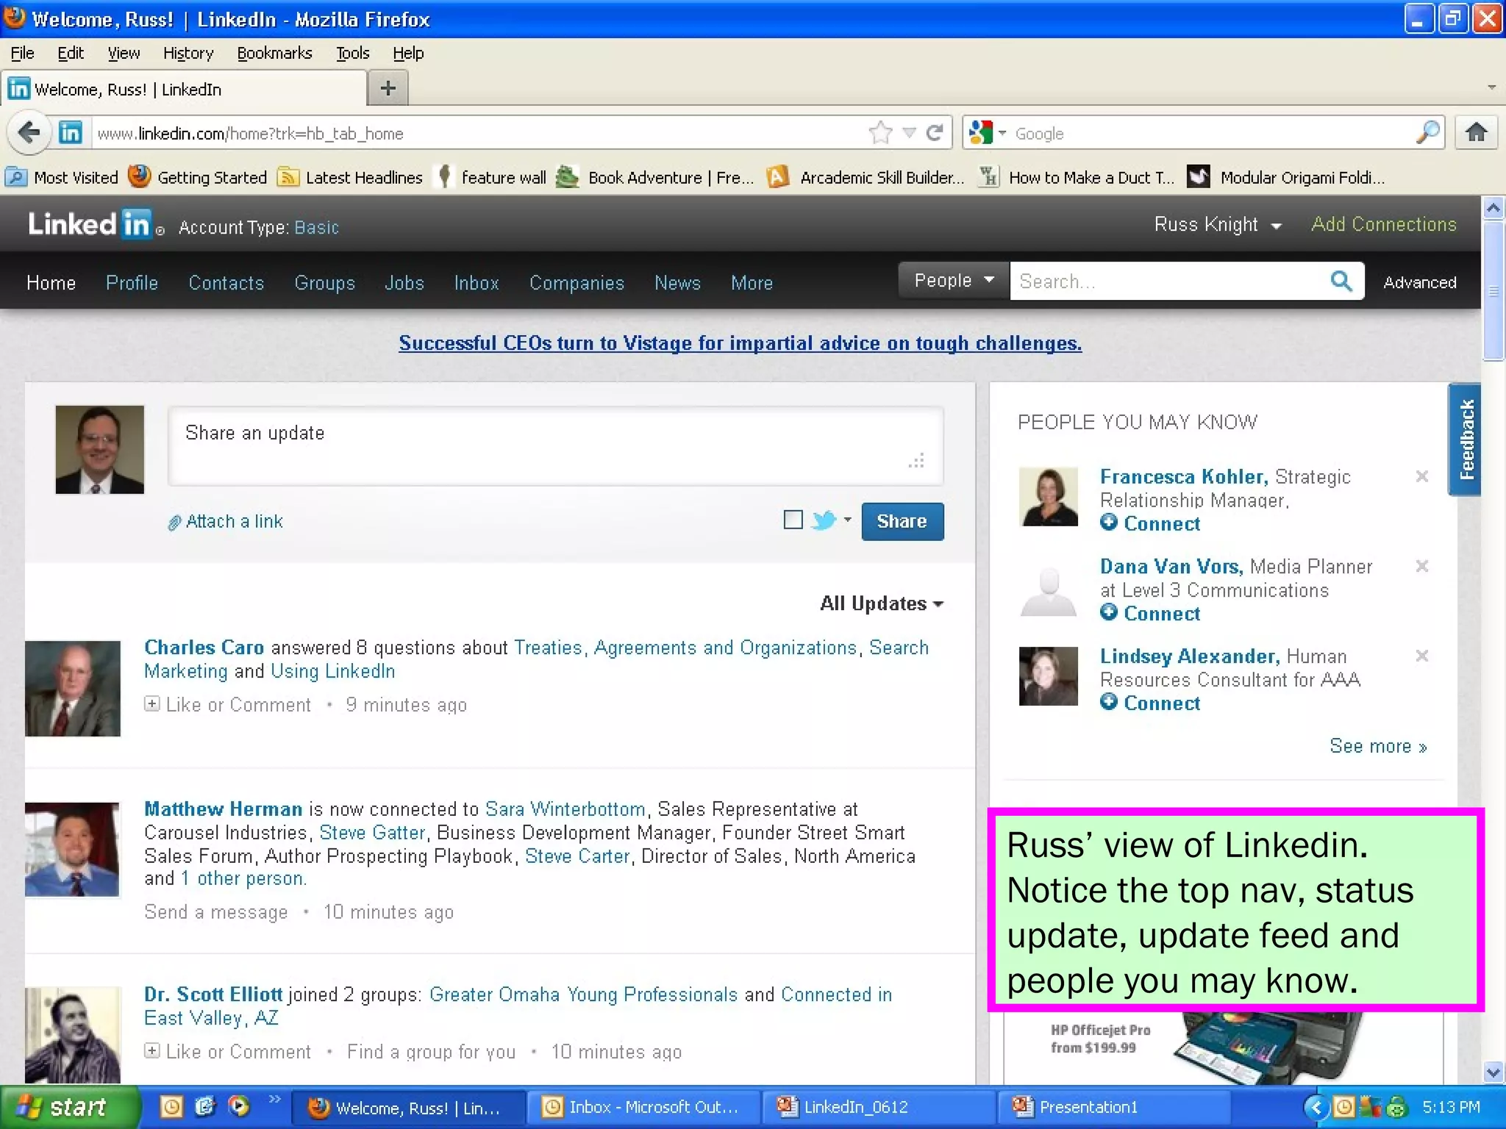Connect with Lindsey Alexander
The height and width of the screenshot is (1129, 1506).
1151,703
